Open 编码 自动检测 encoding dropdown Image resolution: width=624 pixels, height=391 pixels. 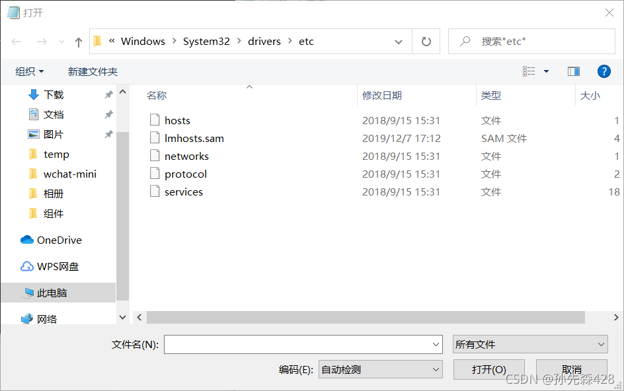point(381,369)
